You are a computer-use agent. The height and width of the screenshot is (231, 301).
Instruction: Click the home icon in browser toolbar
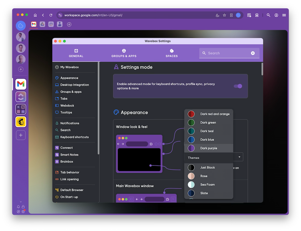pos(35,15)
